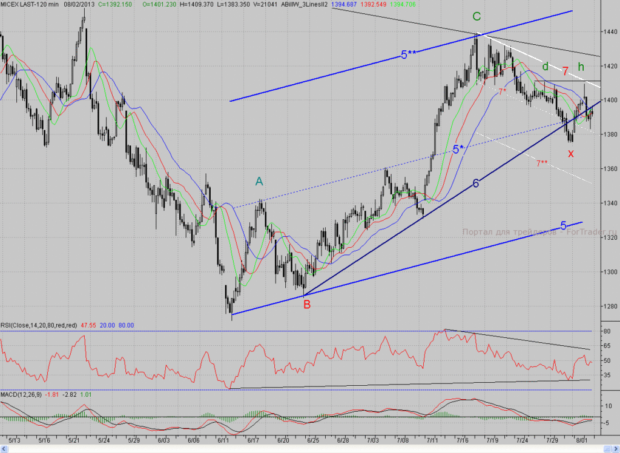Click the MACD(12,26,9) indicator title
Image resolution: width=620 pixels, height=453 pixels.
(x=21, y=394)
